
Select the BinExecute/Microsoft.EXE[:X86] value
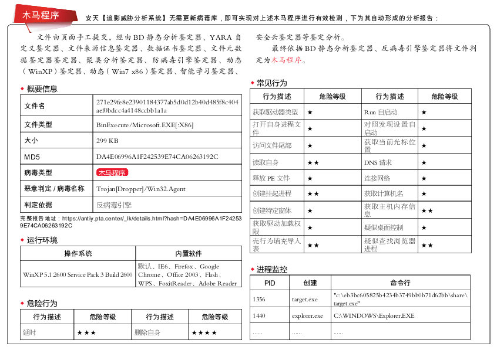145,125
